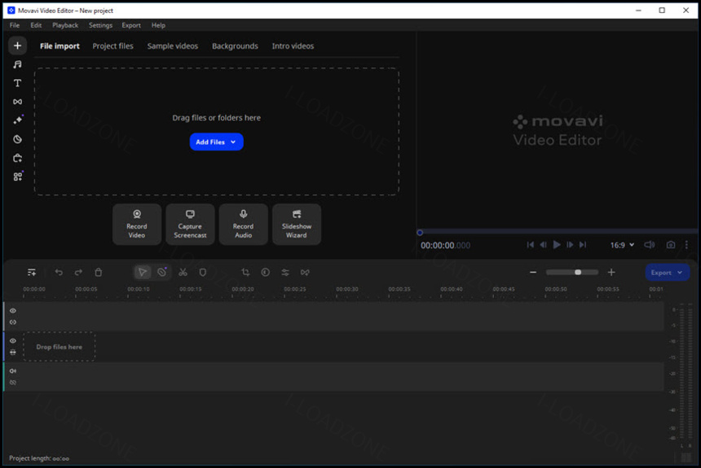701x468 pixels.
Task: Open the File menu
Action: (x=15, y=25)
